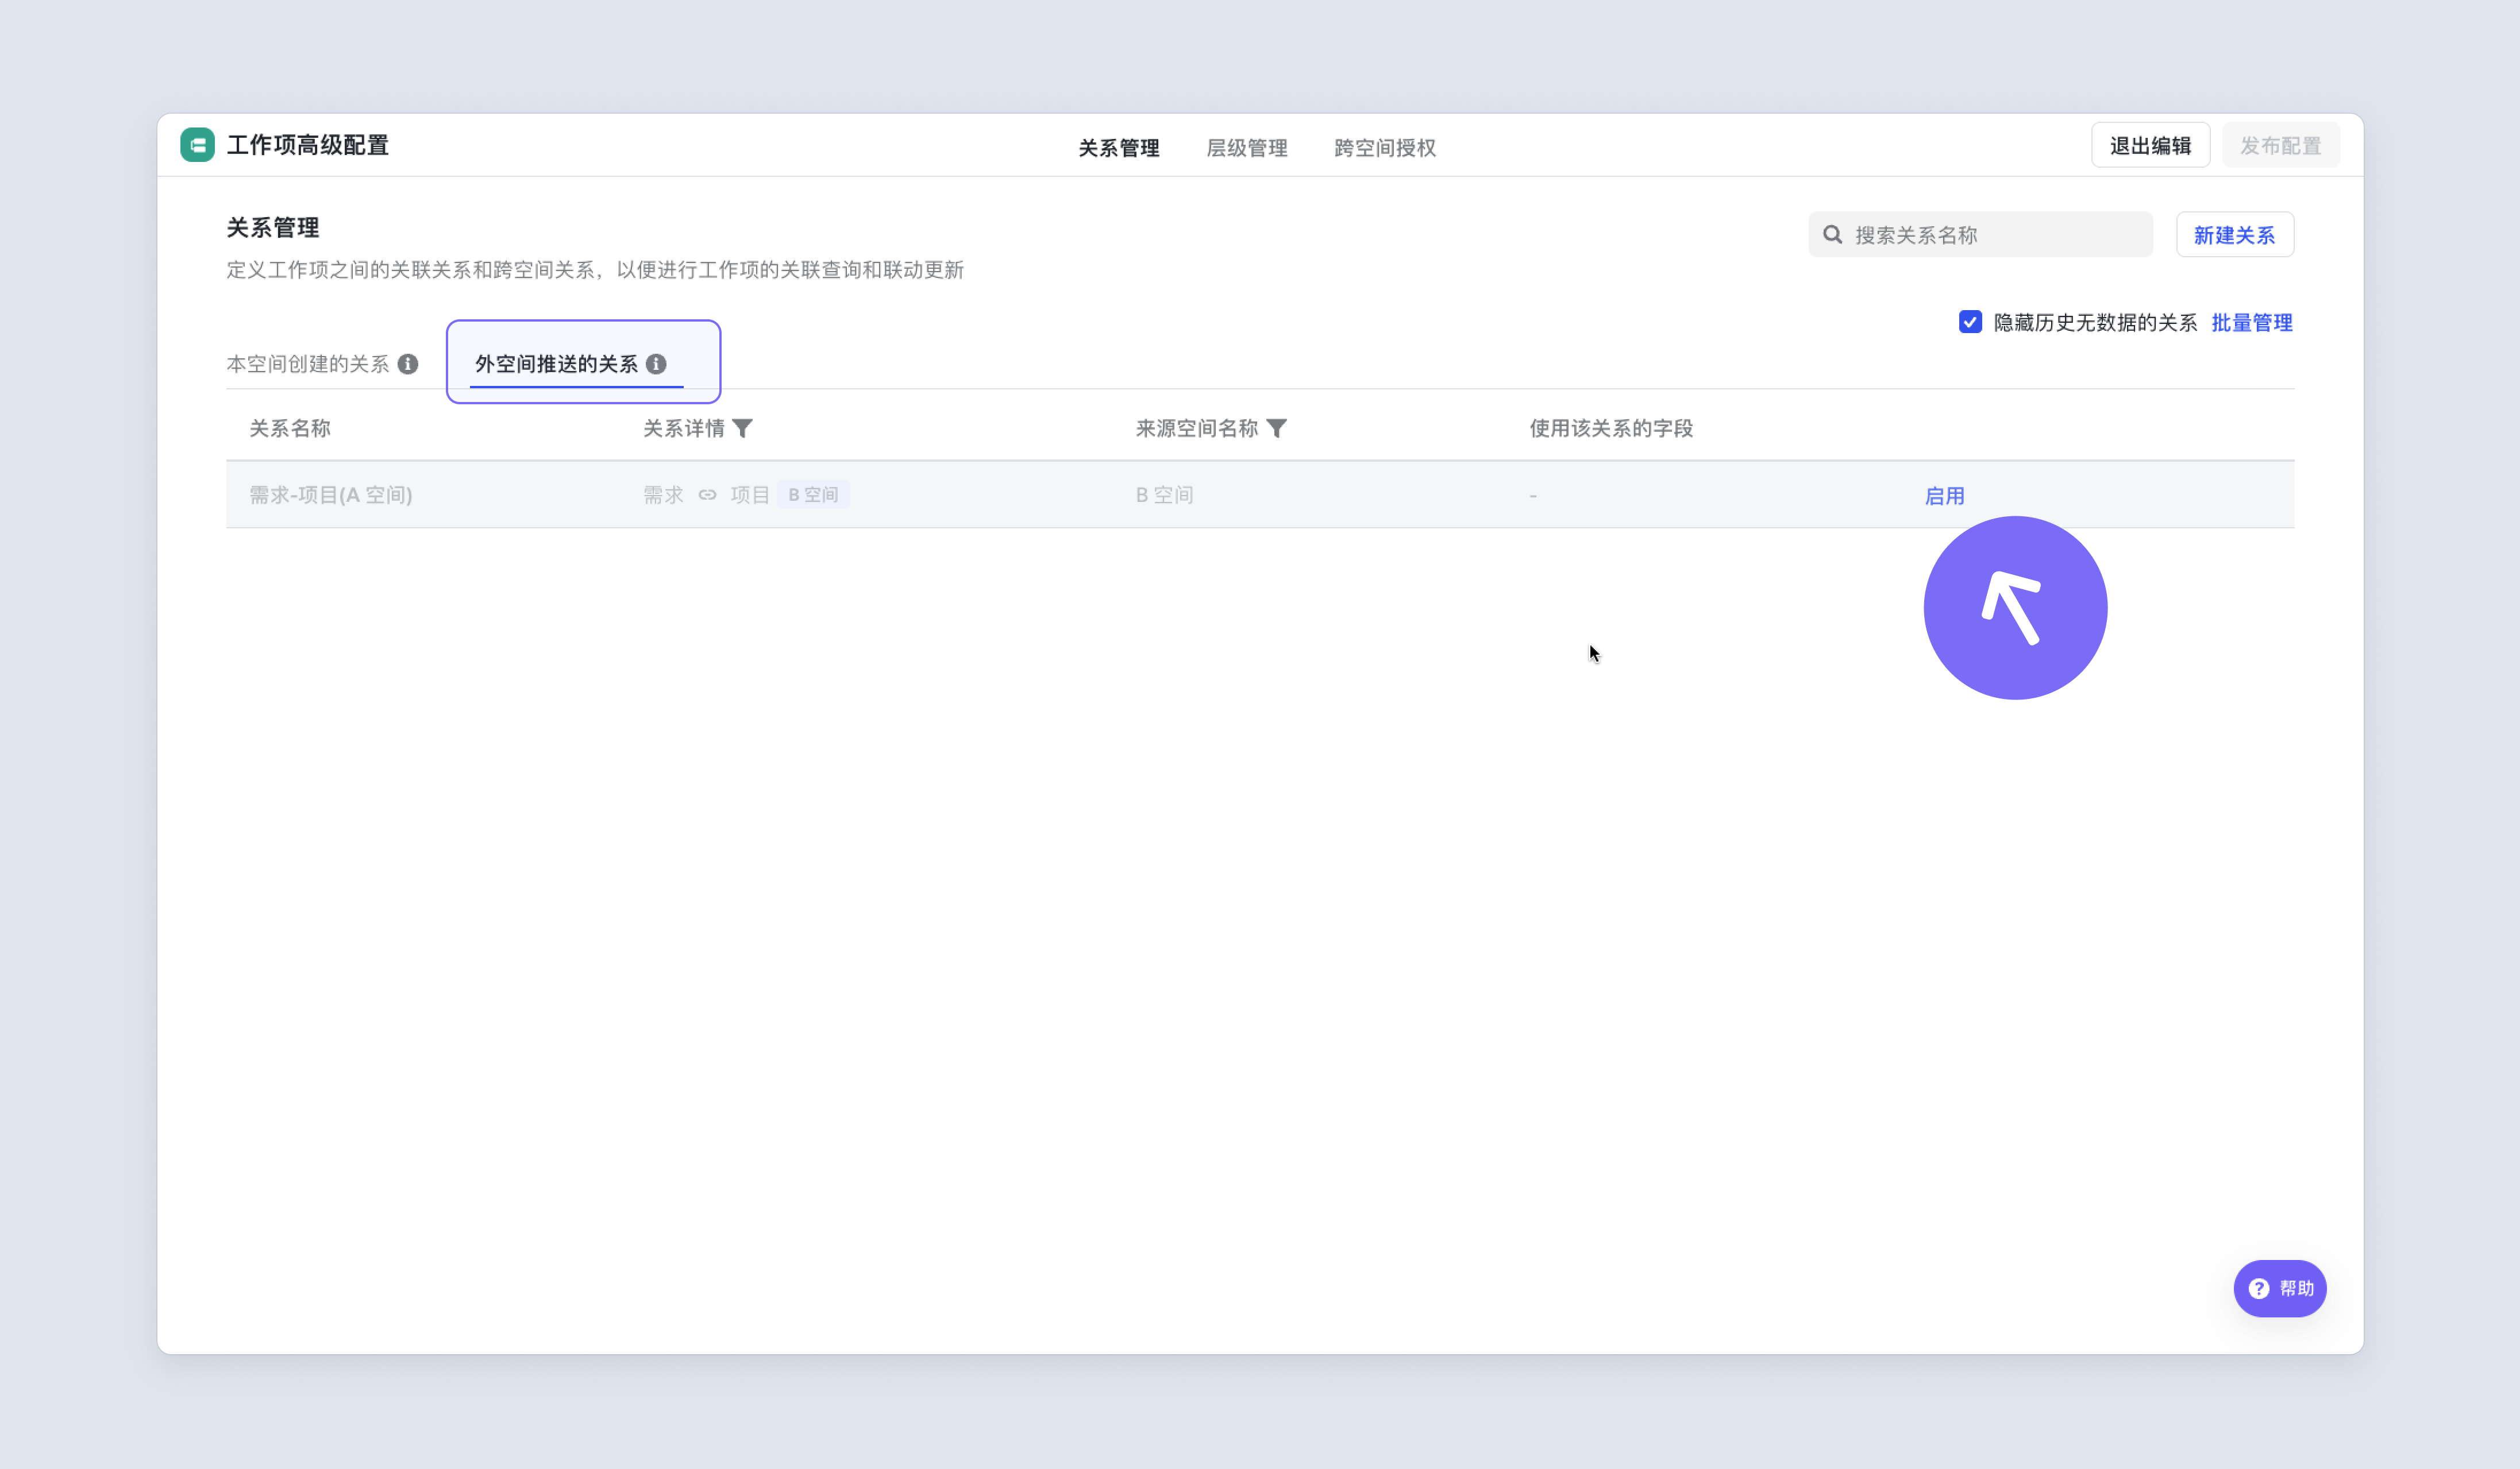Uncheck 隐藏历史无数据的关系 checkbox

(x=1969, y=322)
